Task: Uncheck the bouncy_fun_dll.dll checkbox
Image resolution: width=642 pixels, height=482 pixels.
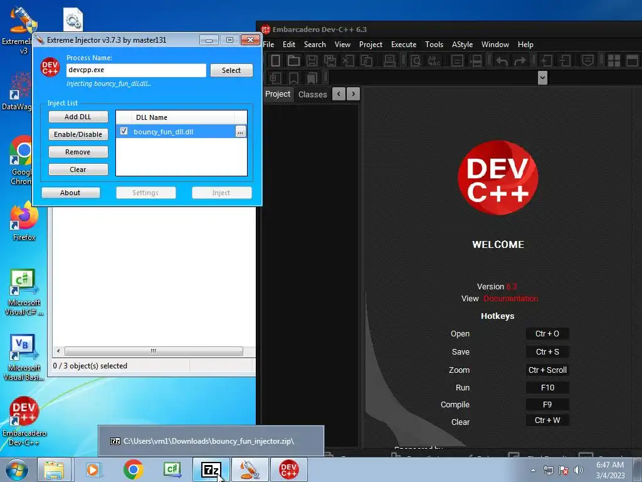Action: pos(124,131)
